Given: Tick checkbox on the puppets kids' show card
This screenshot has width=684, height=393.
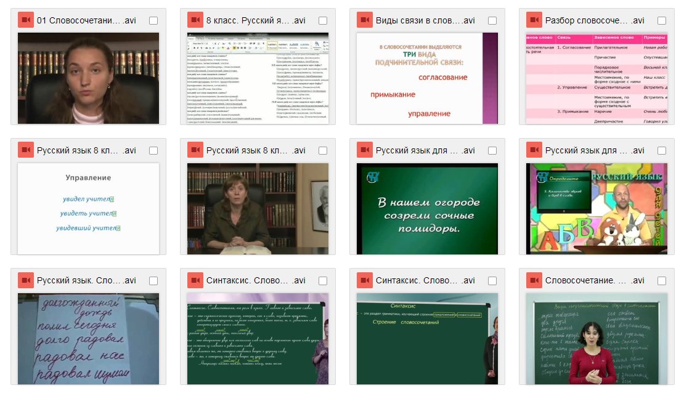Looking at the screenshot, I should point(662,150).
